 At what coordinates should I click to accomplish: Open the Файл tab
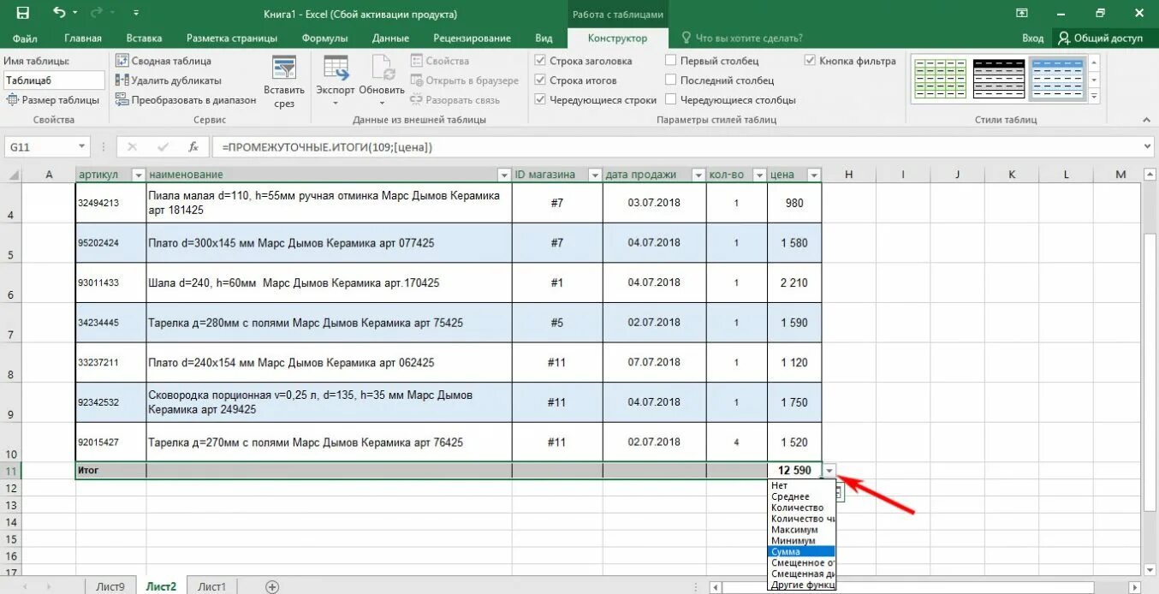pos(25,38)
